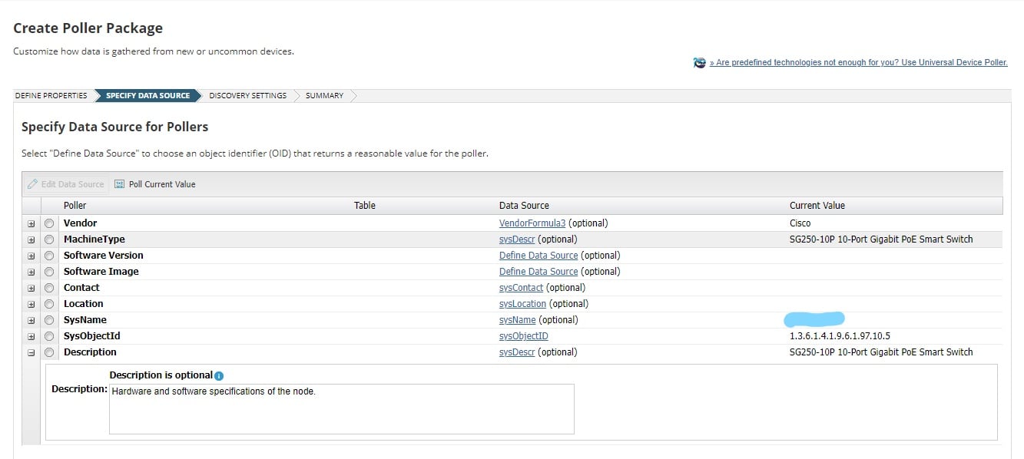The image size is (1024, 459).
Task: Go to the Discovery Settings step
Action: click(247, 96)
